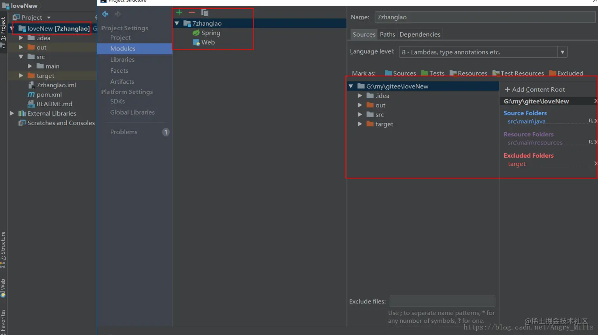Open the Structure side tool tab
Screen dimensions: 598x335
3,250
